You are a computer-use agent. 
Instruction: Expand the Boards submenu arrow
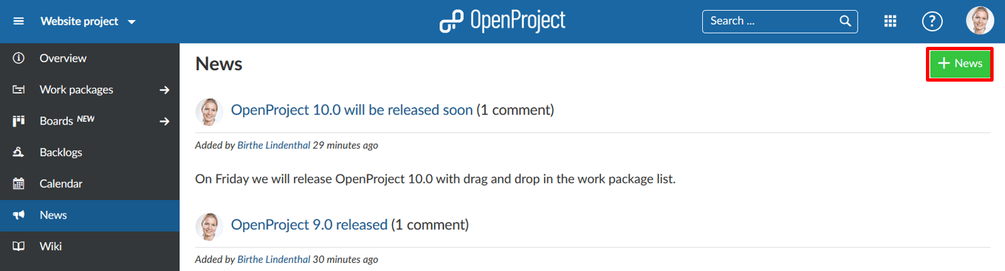tap(165, 121)
